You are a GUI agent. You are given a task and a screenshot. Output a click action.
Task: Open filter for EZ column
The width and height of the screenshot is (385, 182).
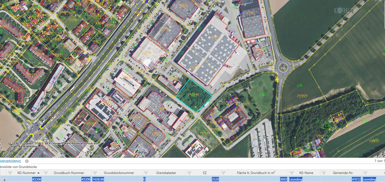tap(189, 173)
